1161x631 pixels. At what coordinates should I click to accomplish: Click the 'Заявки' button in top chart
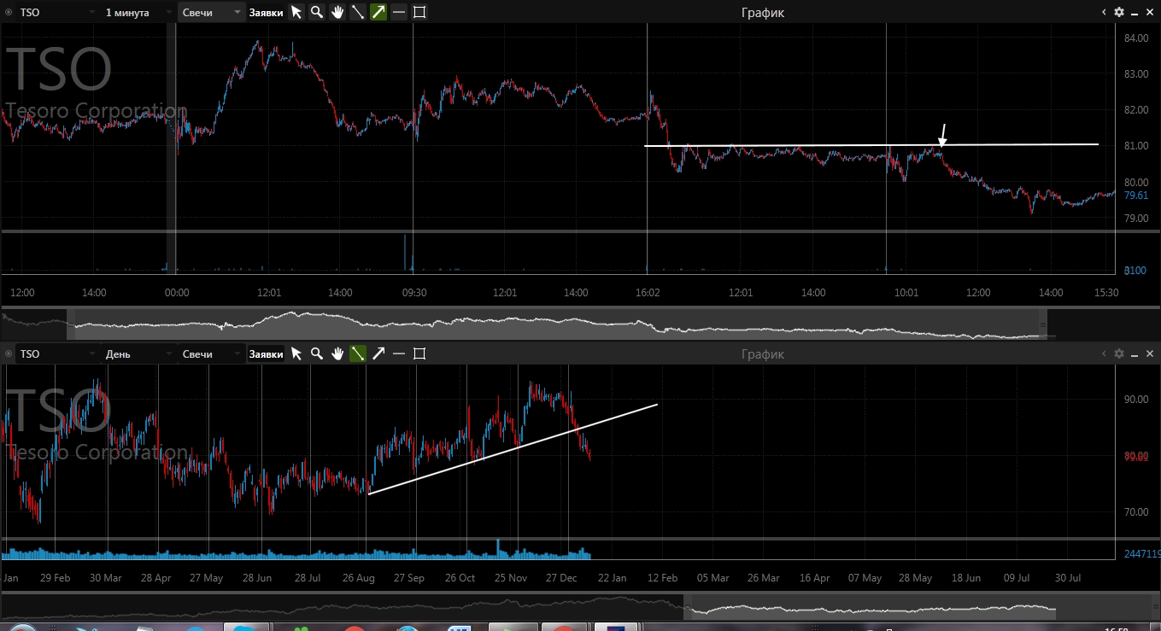click(266, 12)
